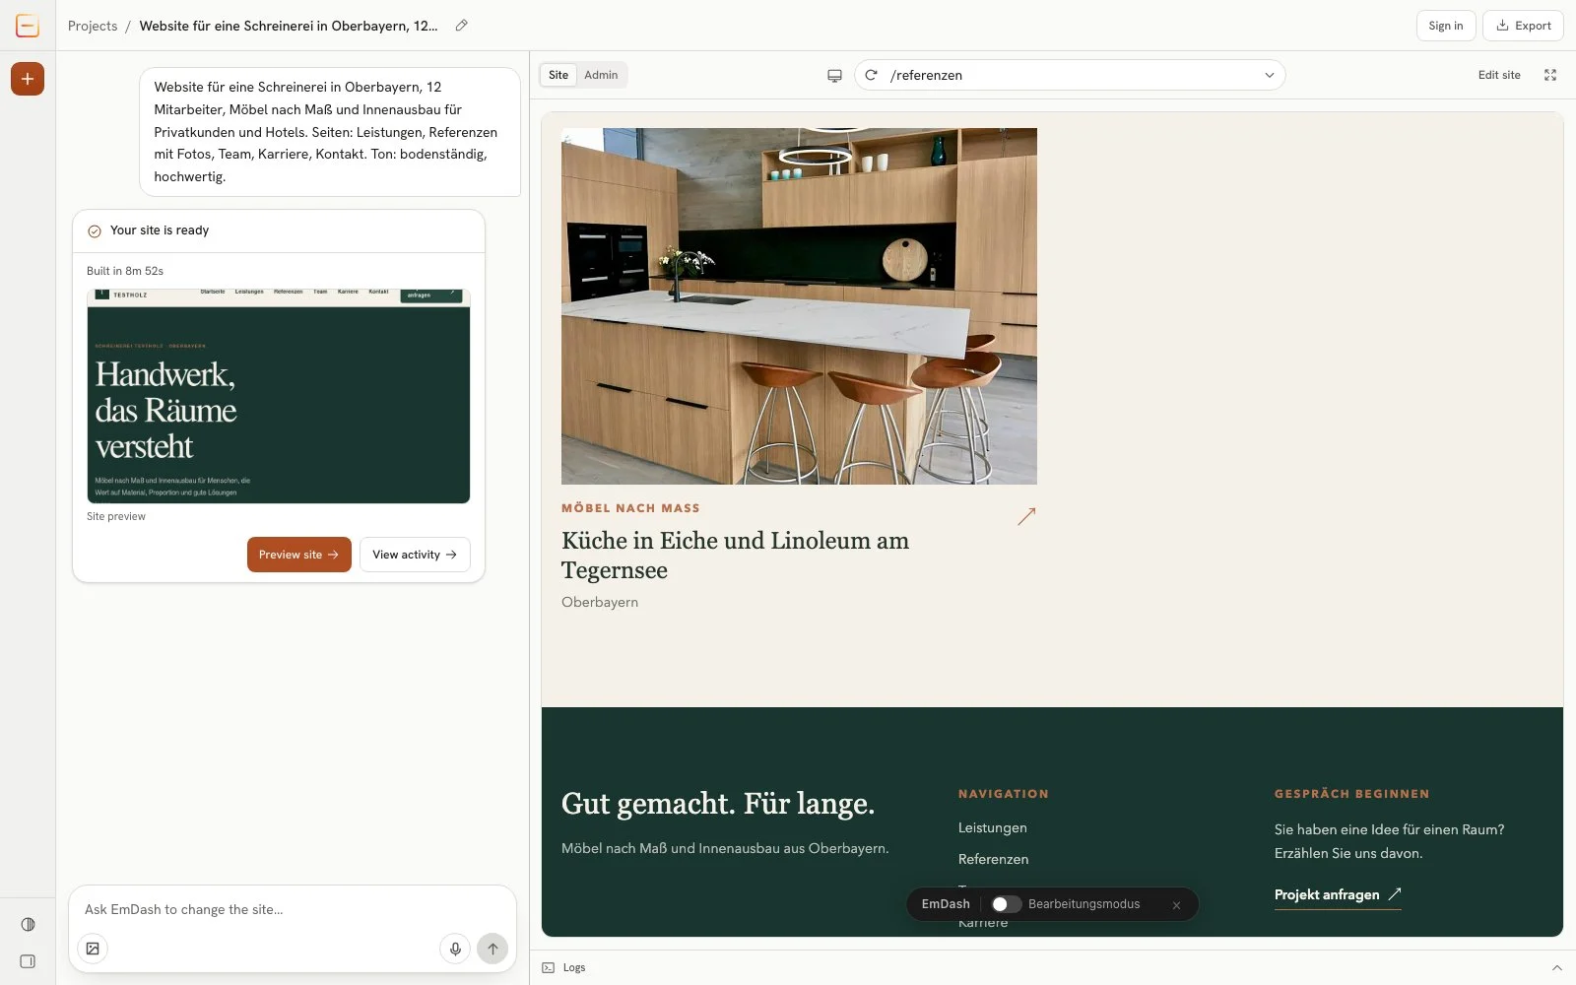
Task: Click Edit site
Action: coord(1499,75)
